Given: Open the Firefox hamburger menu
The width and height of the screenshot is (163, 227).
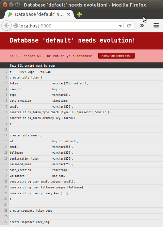Looking at the screenshot, I should point(156,26).
